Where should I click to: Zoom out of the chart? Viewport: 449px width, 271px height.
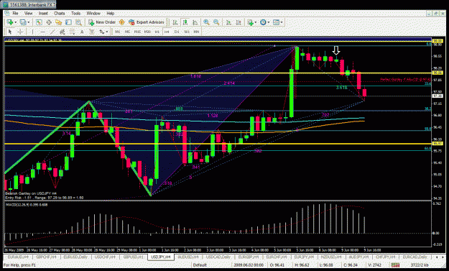[216, 22]
